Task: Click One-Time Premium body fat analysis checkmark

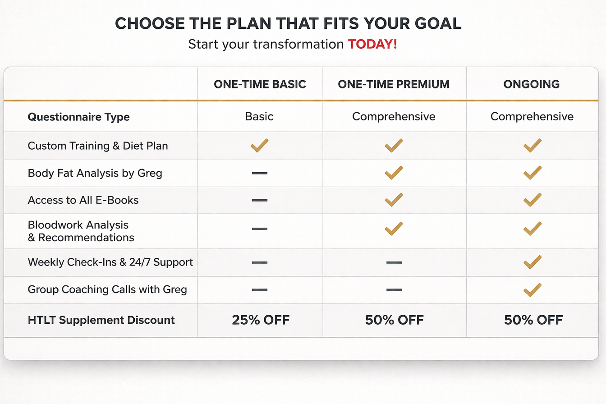Action: (x=394, y=173)
